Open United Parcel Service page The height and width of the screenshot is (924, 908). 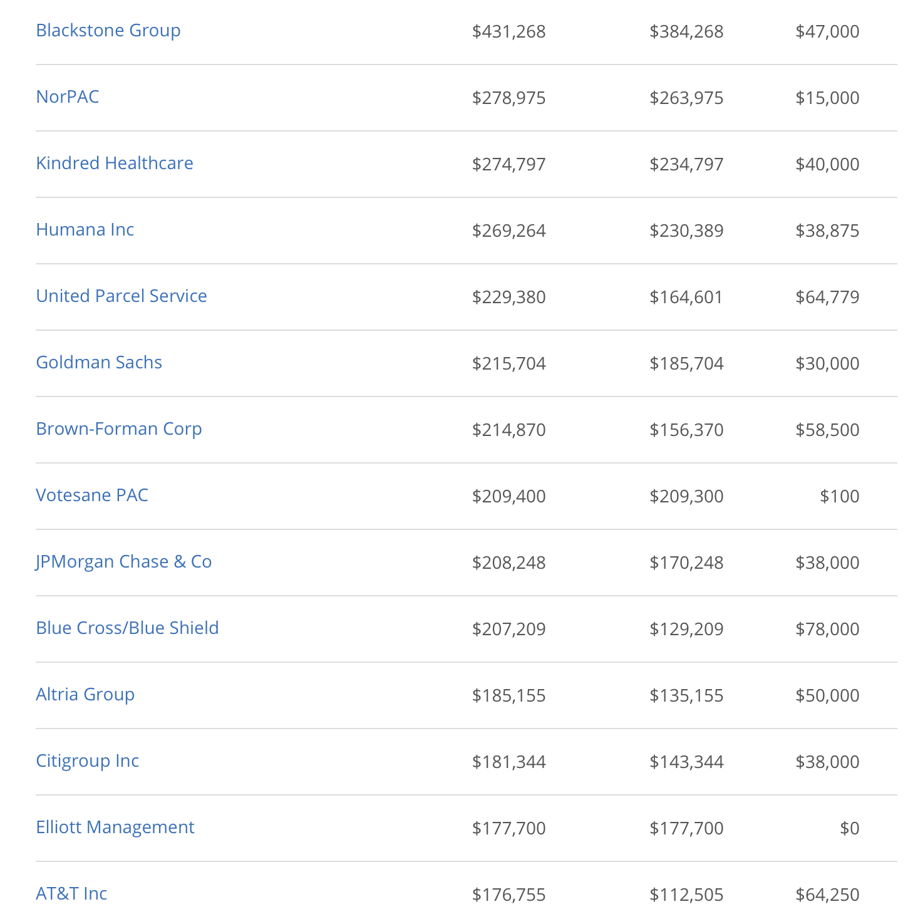[121, 296]
